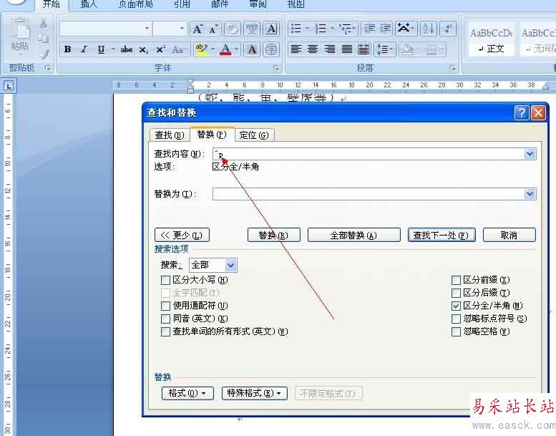This screenshot has width=556, height=436.
Task: Enable 区分大小写 match case
Action: point(165,280)
